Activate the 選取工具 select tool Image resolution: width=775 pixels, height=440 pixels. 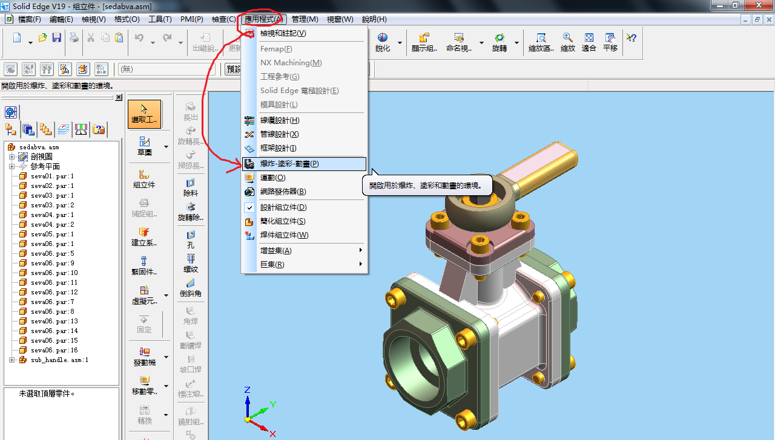tap(144, 114)
